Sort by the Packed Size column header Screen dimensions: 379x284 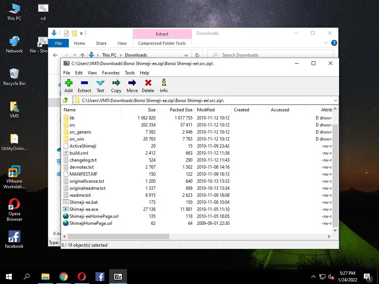point(176,109)
